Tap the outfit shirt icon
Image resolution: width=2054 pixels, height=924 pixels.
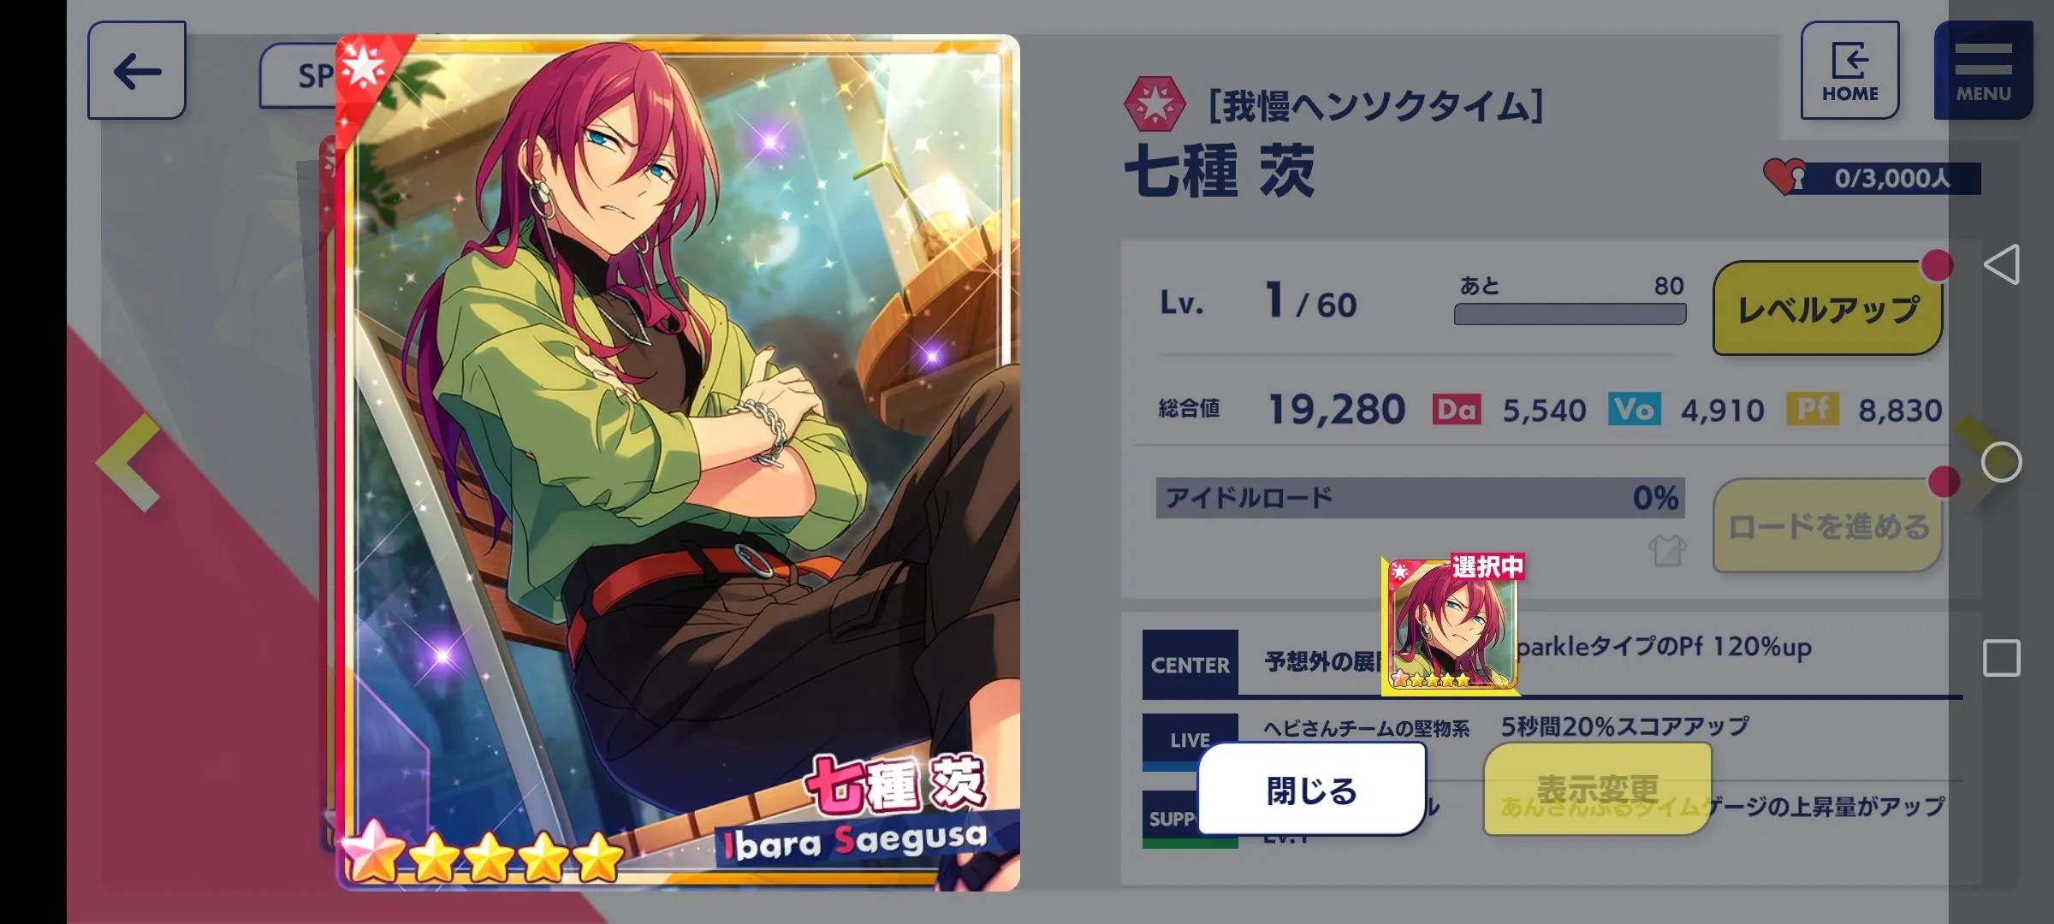[1667, 551]
